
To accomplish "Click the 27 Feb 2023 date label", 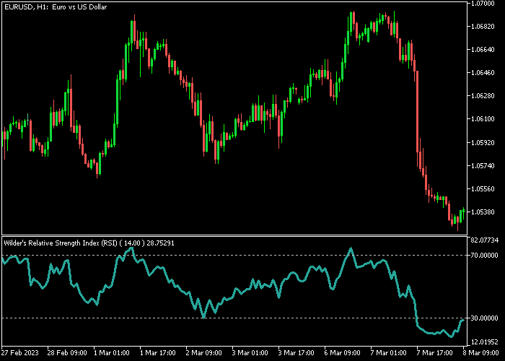I will (x=19, y=352).
